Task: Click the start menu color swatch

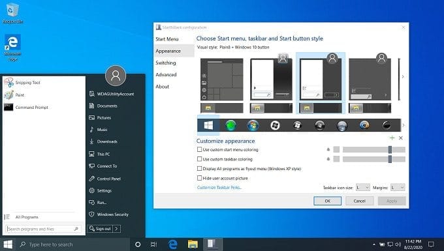Action: coord(336,149)
